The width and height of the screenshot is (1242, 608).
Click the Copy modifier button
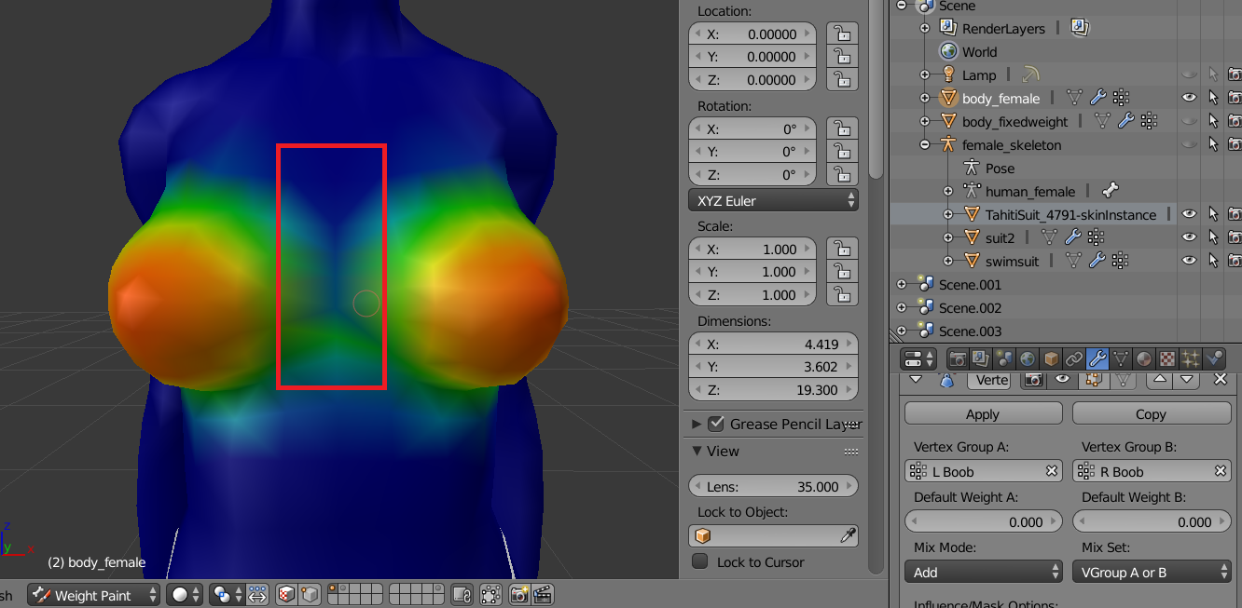1152,413
